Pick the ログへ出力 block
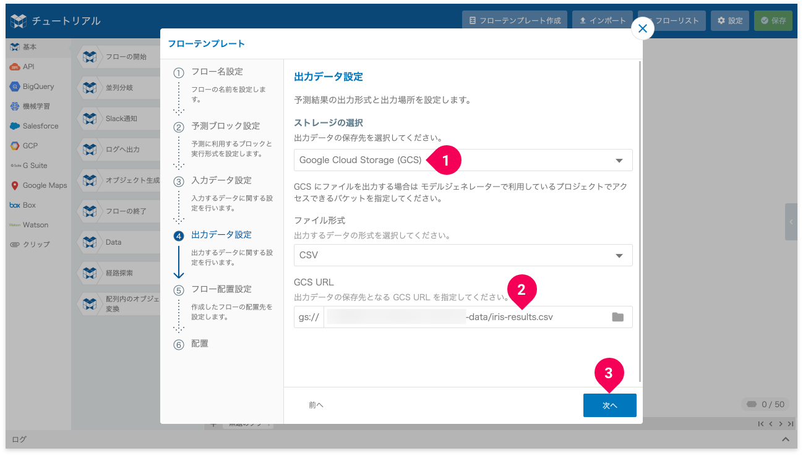This screenshot has height=456, width=803. click(119, 150)
